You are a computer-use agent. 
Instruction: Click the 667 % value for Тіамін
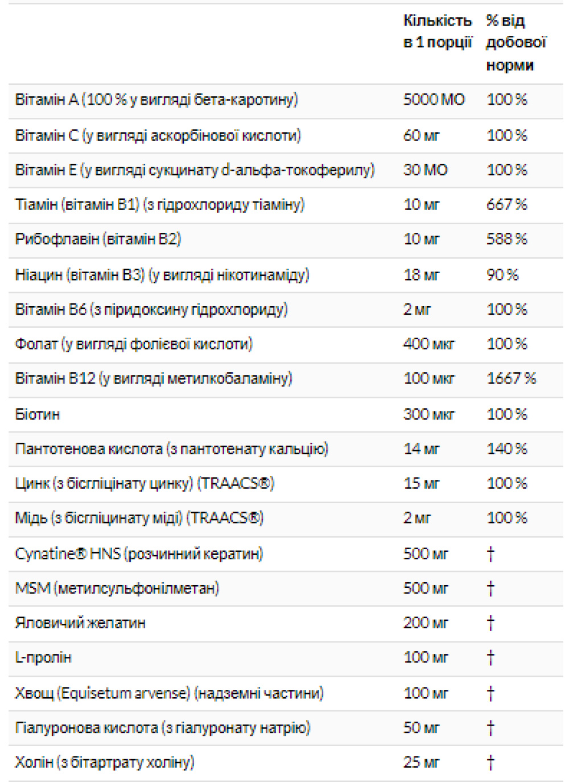pos(506,204)
